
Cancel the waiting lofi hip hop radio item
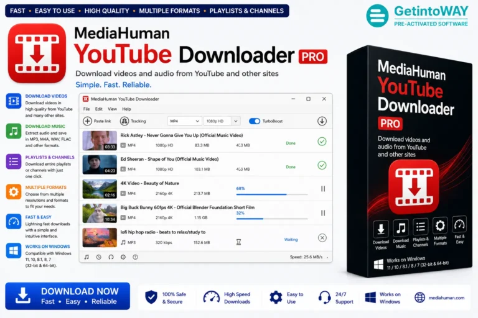tap(322, 238)
